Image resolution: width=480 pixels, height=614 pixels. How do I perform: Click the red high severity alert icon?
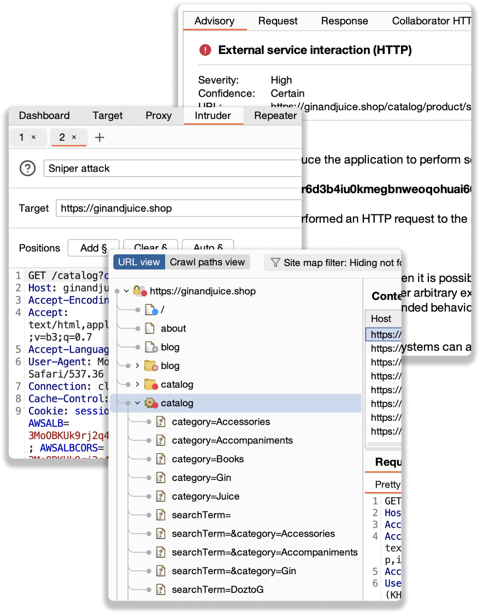205,50
